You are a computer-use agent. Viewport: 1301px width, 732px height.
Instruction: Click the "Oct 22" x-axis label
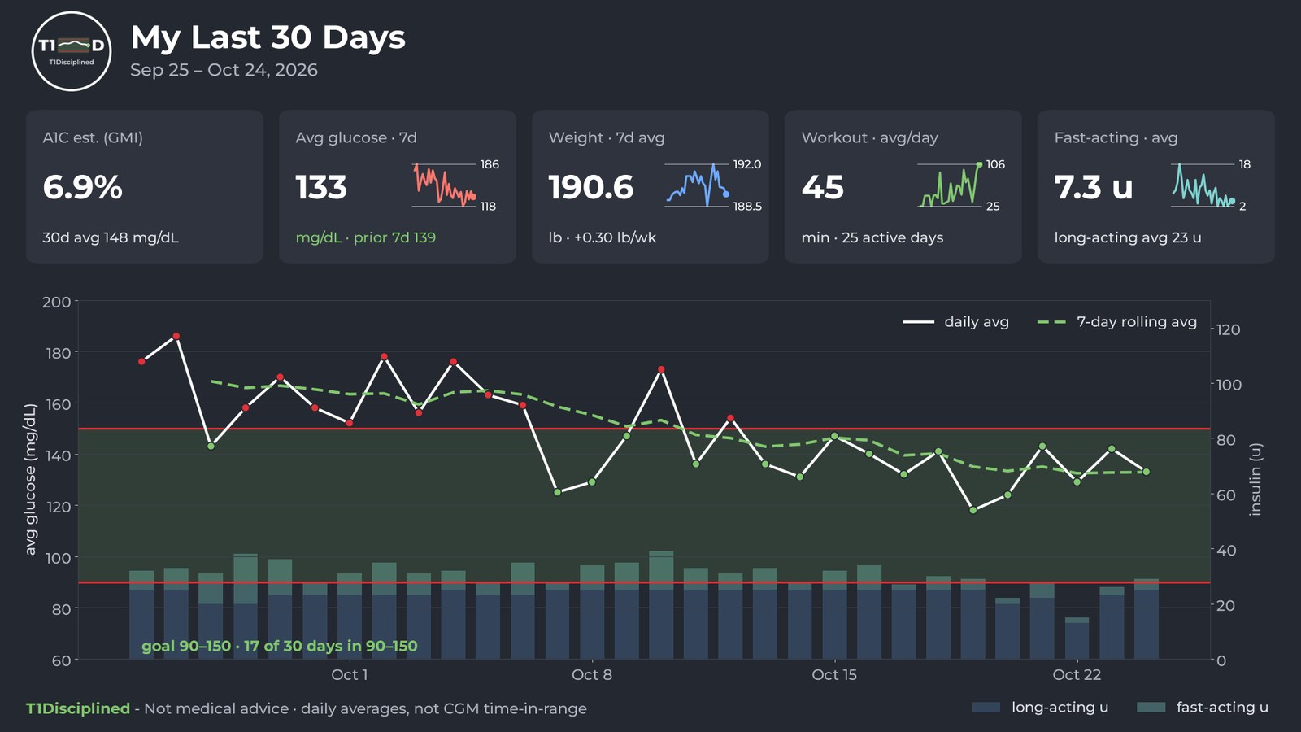pyautogui.click(x=1077, y=674)
